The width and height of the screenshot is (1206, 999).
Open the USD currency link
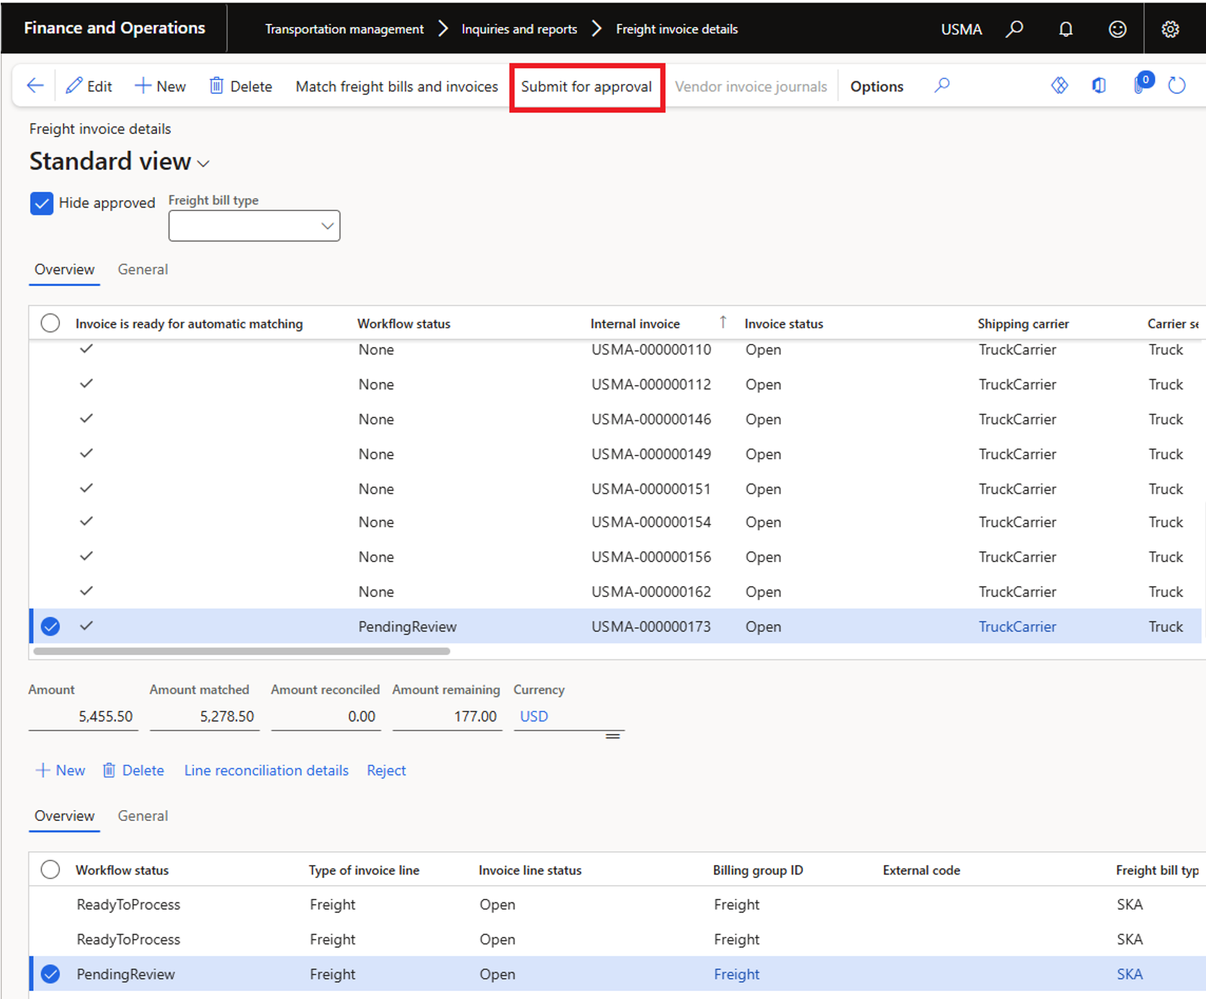pos(534,716)
